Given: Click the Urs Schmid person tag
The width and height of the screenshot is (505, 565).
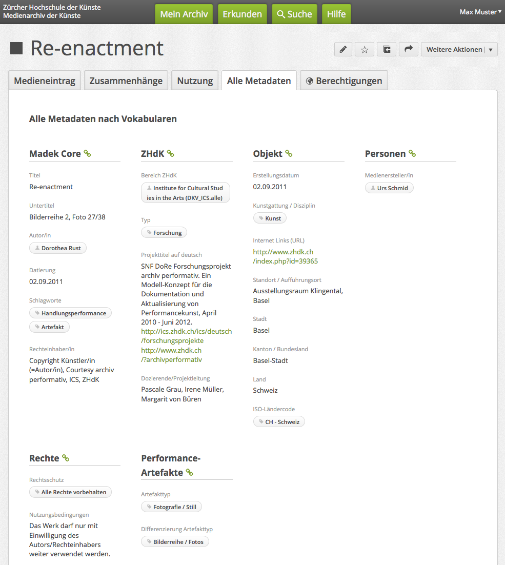Looking at the screenshot, I should [x=389, y=188].
